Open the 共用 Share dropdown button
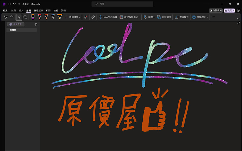Image resolution: width=242 pixels, height=151 pixels. pos(229,11)
